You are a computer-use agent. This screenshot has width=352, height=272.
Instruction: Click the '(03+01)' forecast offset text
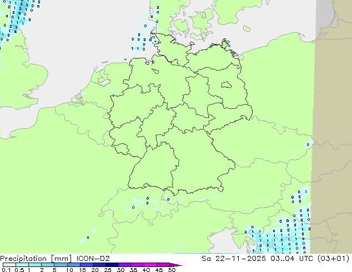point(333,259)
